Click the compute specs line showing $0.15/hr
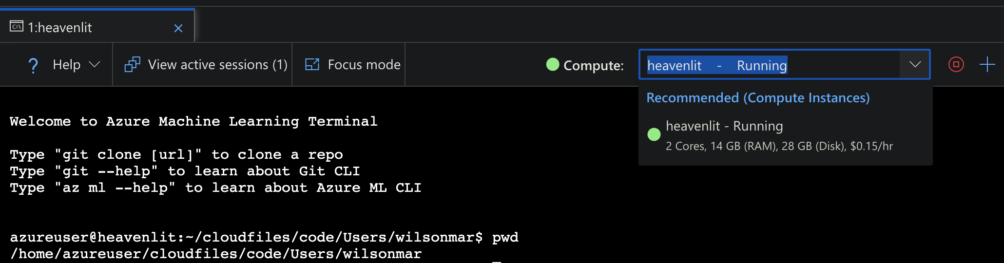The height and width of the screenshot is (263, 1004). point(779,146)
